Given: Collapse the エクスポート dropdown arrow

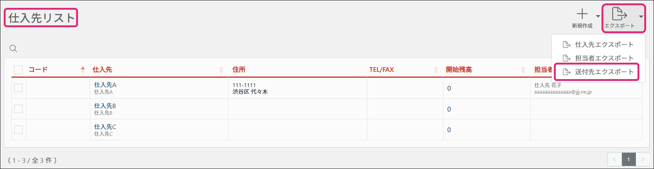Looking at the screenshot, I should [641, 16].
